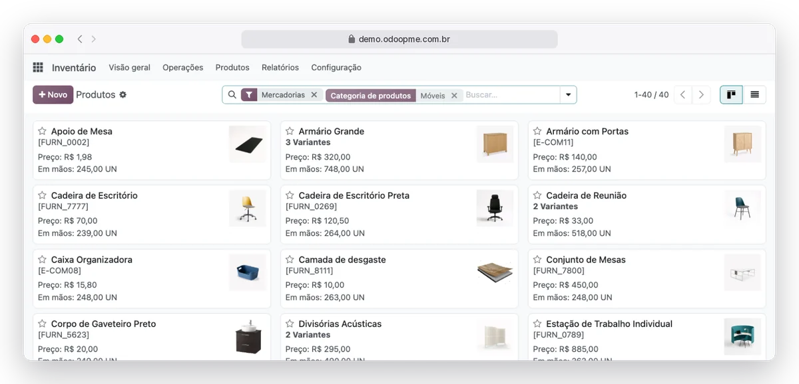Open the Armário Grande product title
799x384 pixels.
[x=331, y=132]
